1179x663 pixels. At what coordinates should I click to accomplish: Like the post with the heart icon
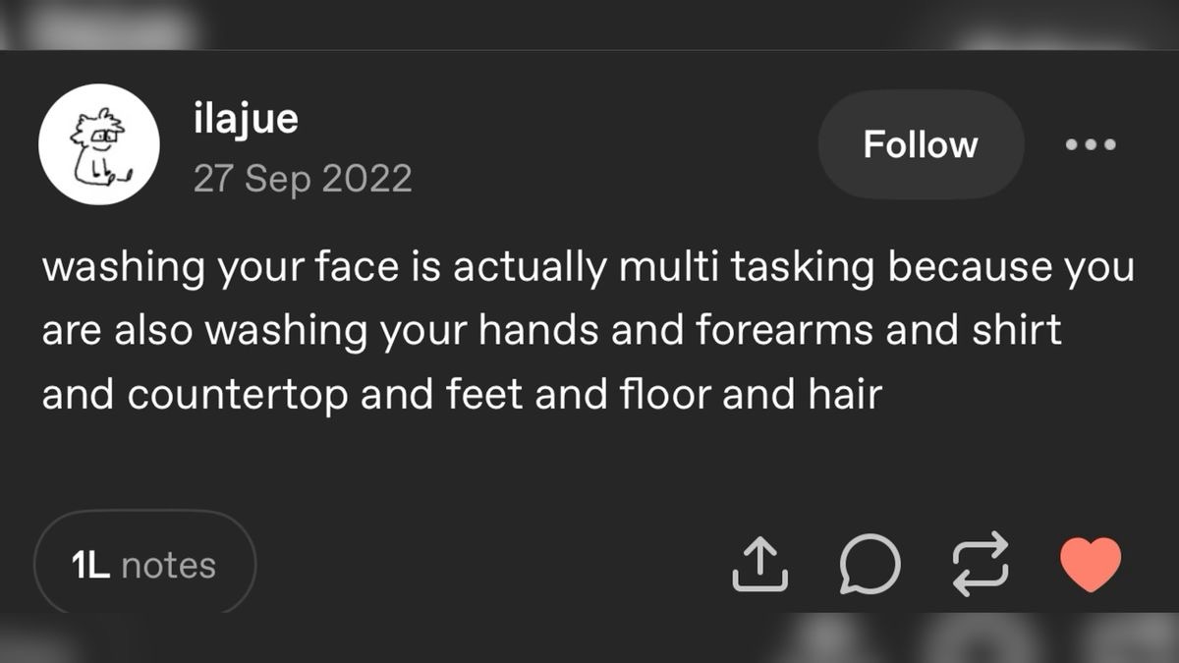click(1091, 565)
